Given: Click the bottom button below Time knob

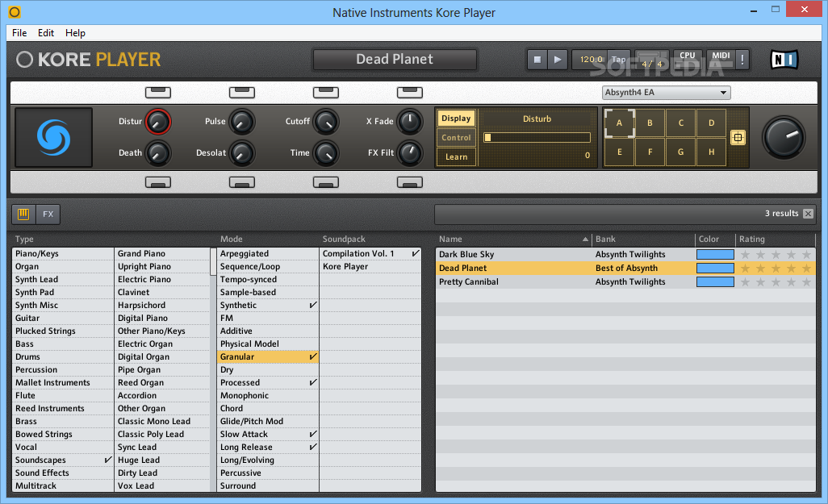Looking at the screenshot, I should point(326,182).
